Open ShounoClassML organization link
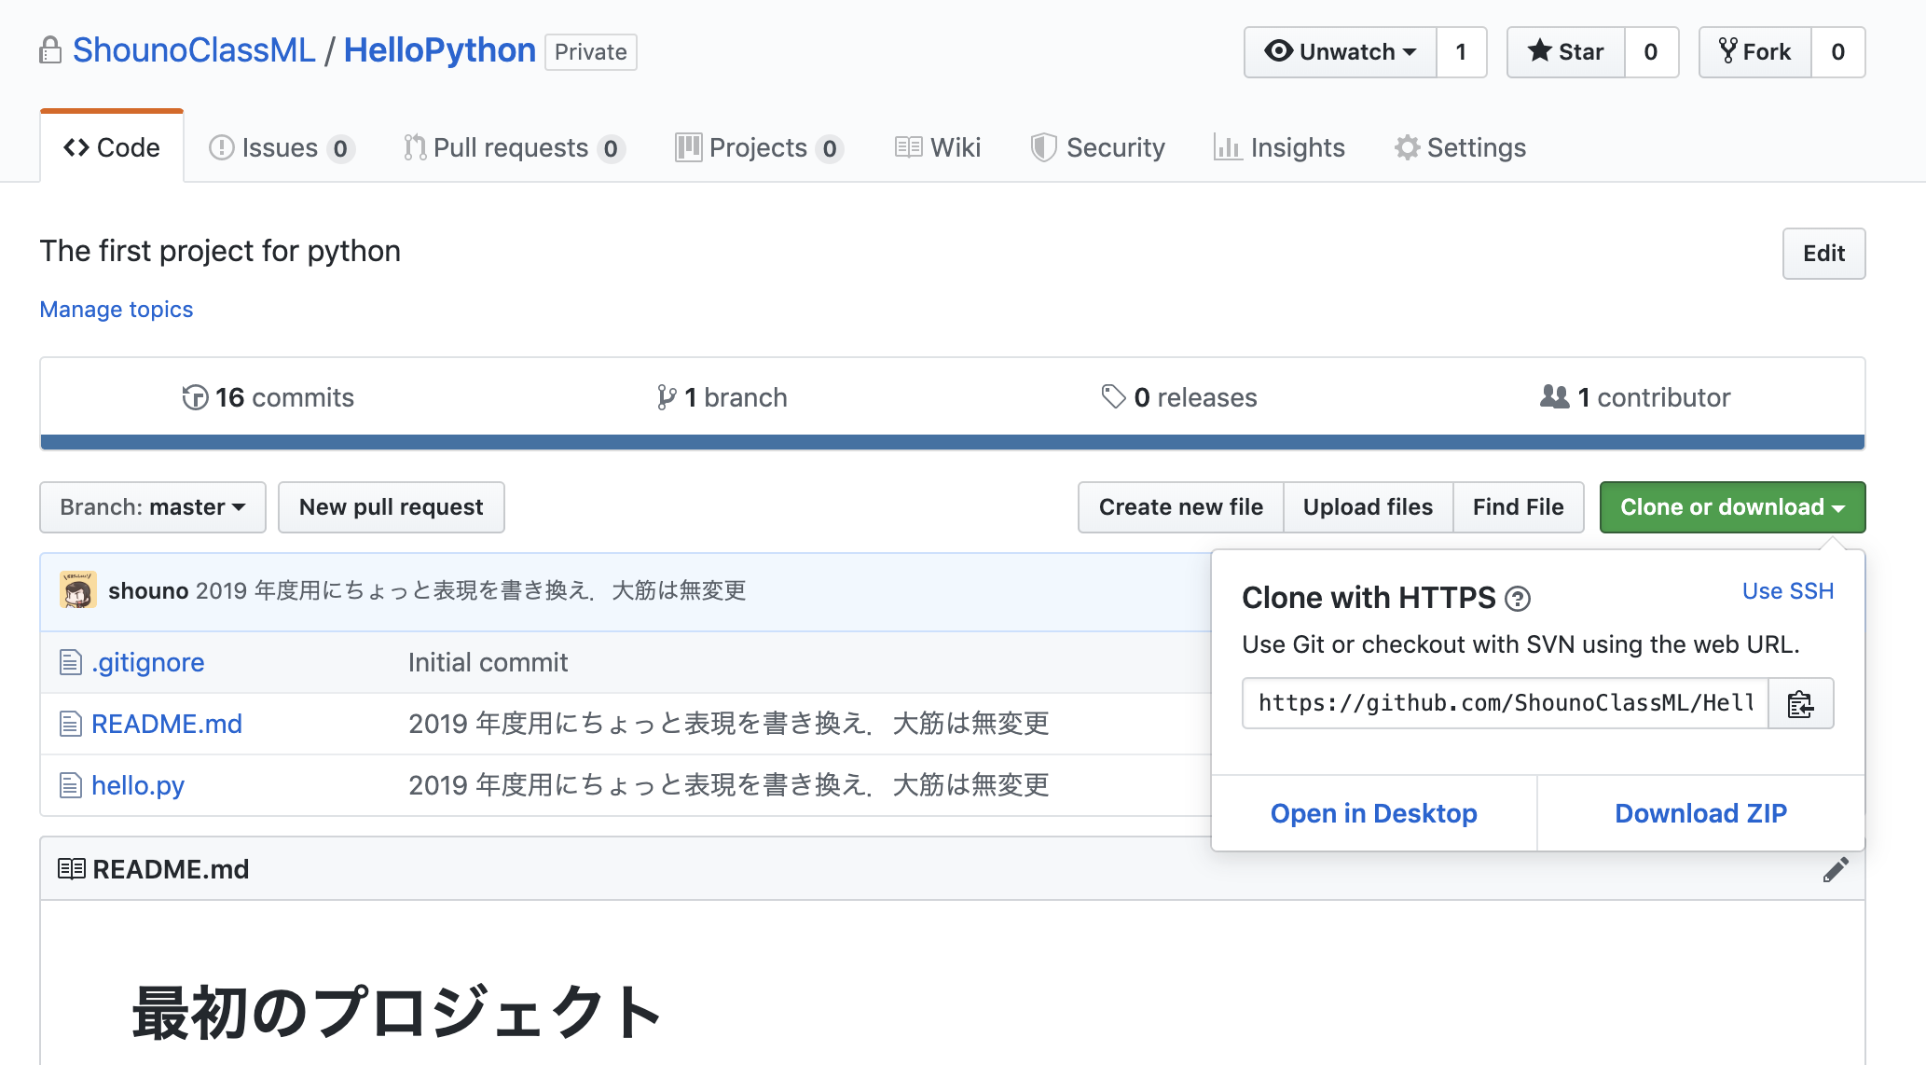Image resolution: width=1926 pixels, height=1065 pixels. pos(194,50)
